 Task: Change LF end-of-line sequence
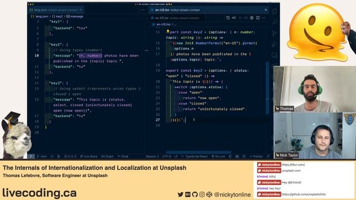[x=176, y=157]
